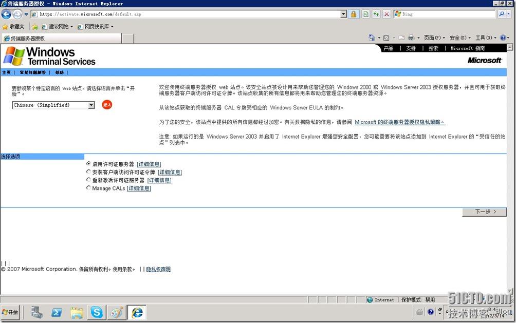The width and height of the screenshot is (516, 323).
Task: Click the security lock icon
Action: (354, 14)
